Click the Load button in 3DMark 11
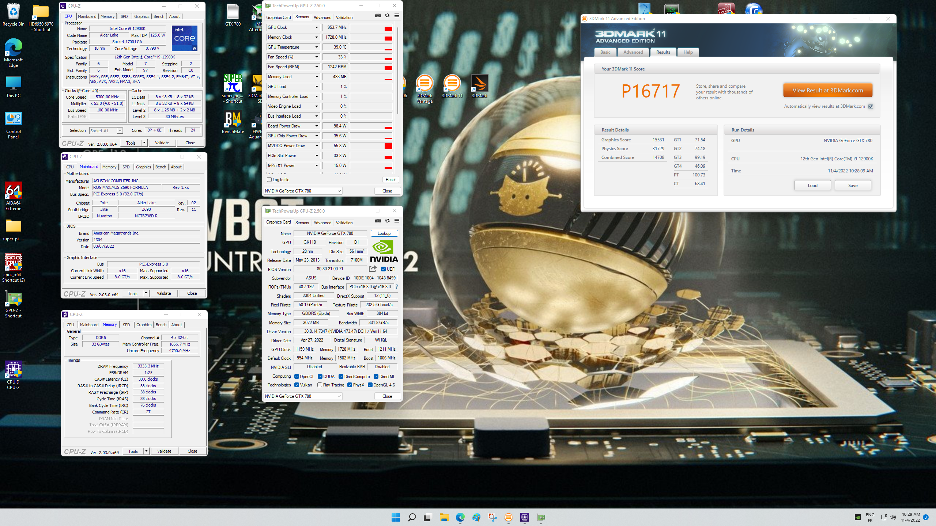This screenshot has width=936, height=526. [812, 186]
